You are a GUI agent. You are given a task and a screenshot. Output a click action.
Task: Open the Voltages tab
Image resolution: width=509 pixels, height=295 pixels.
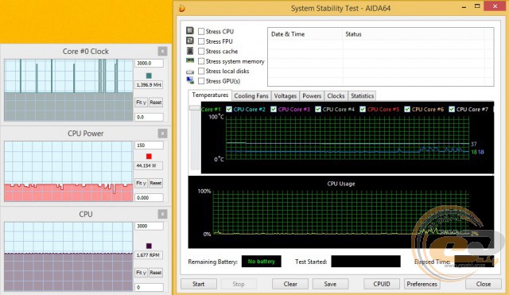click(286, 96)
